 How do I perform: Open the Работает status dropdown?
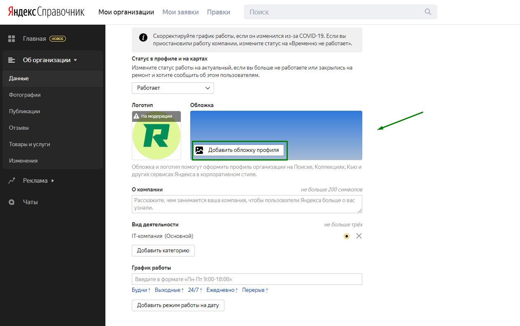pyautogui.click(x=173, y=88)
